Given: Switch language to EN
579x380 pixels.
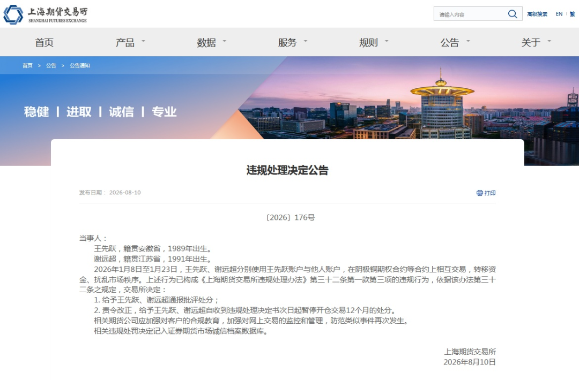Looking at the screenshot, I should (x=559, y=14).
